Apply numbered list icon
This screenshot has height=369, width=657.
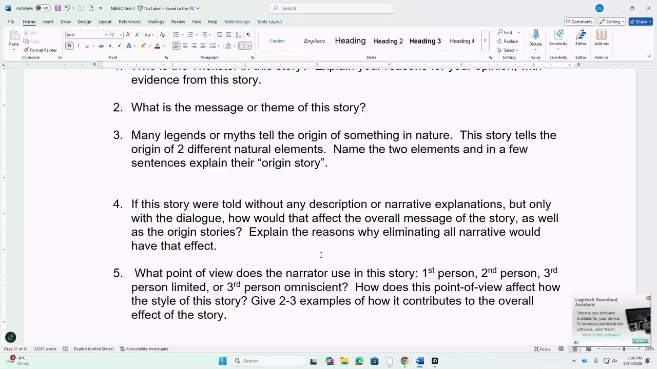[x=190, y=35]
